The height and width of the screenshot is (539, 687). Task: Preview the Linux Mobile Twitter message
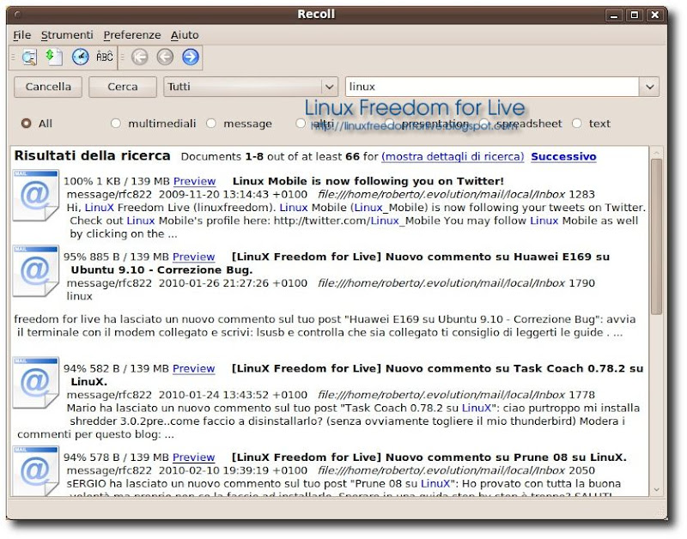[x=195, y=181]
